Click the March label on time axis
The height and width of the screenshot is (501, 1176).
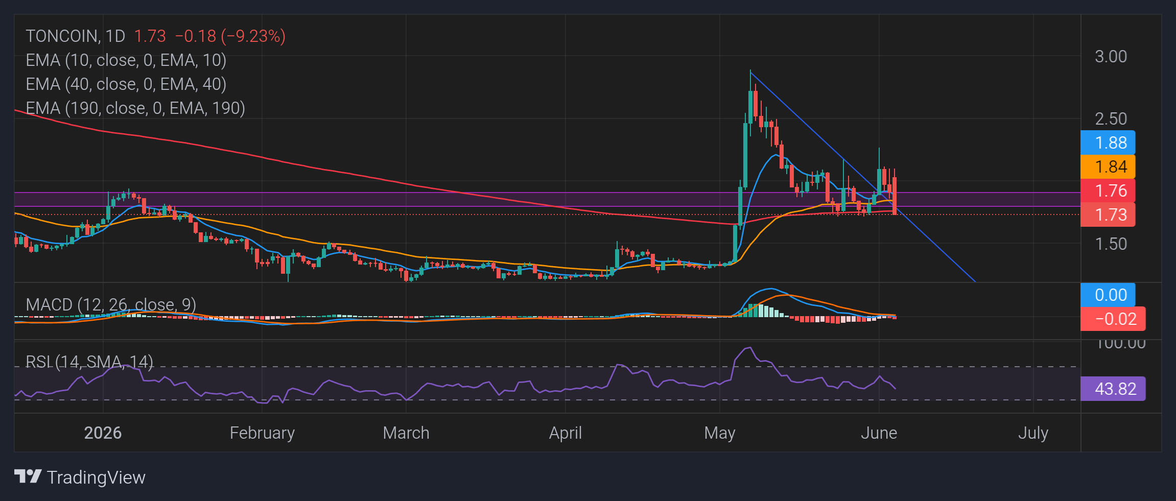pyautogui.click(x=406, y=433)
